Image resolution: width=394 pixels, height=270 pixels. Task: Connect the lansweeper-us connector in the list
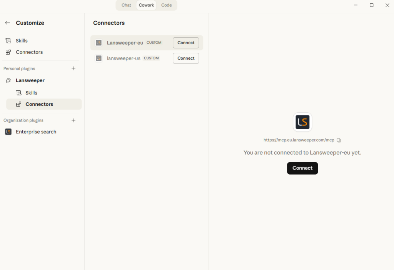tap(186, 58)
